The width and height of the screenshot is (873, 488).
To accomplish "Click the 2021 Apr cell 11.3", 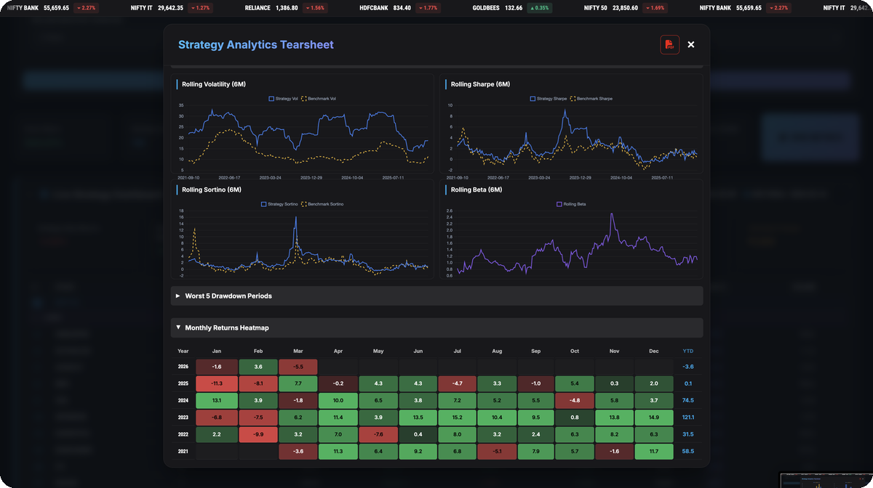I will click(338, 451).
